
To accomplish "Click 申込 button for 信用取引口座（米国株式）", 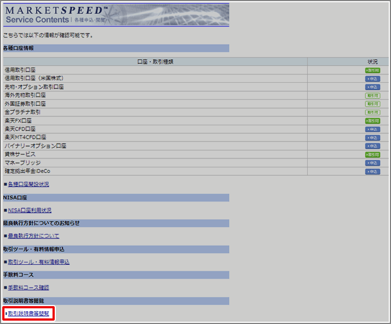I will coord(373,79).
